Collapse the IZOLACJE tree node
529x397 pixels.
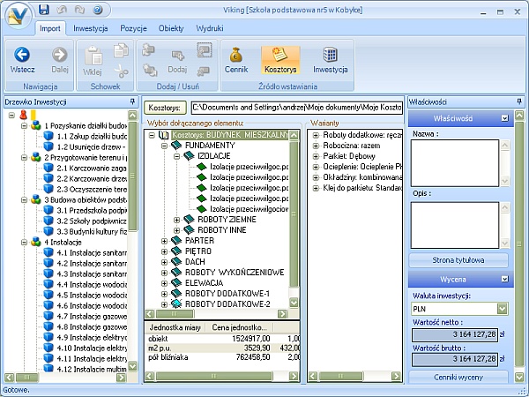point(176,155)
